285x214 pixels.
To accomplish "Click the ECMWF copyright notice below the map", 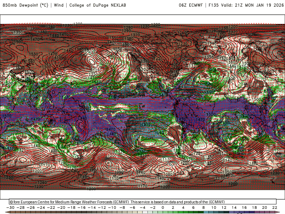I will pos(117,202).
